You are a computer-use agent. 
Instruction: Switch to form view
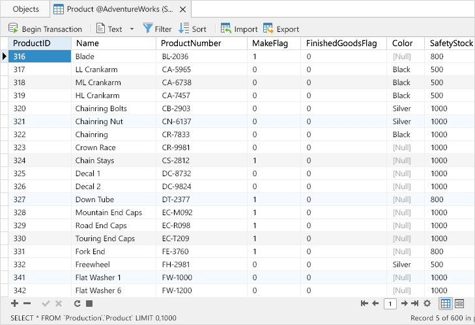(459, 304)
